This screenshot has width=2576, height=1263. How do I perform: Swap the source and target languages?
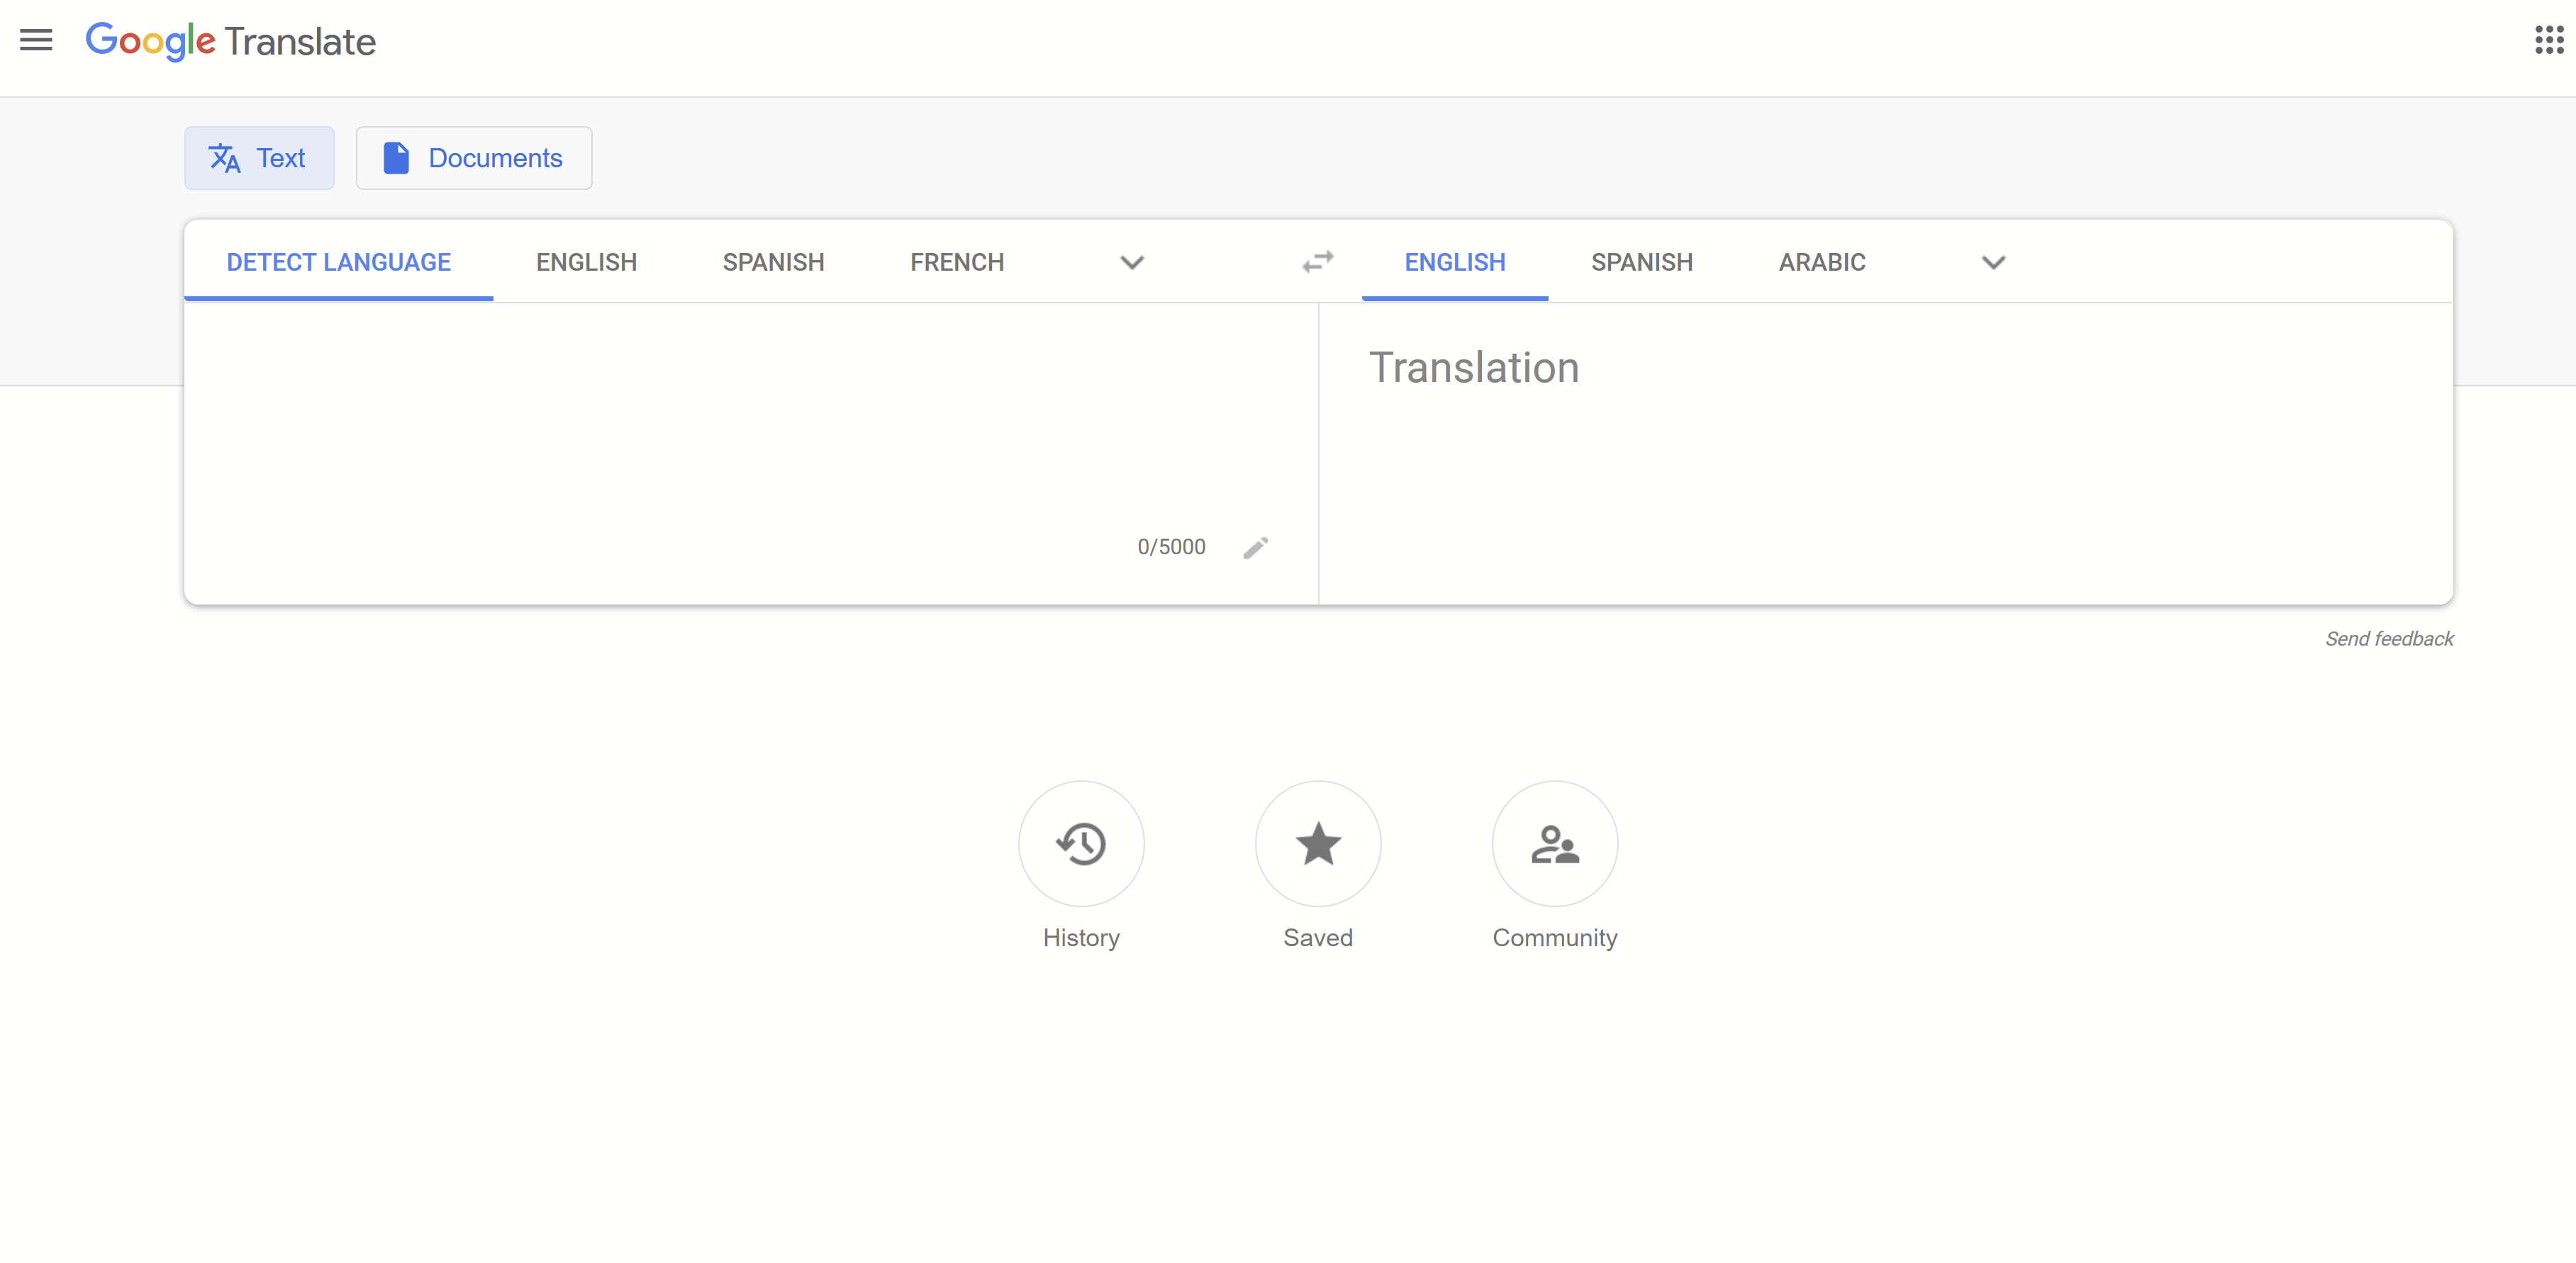[1318, 262]
